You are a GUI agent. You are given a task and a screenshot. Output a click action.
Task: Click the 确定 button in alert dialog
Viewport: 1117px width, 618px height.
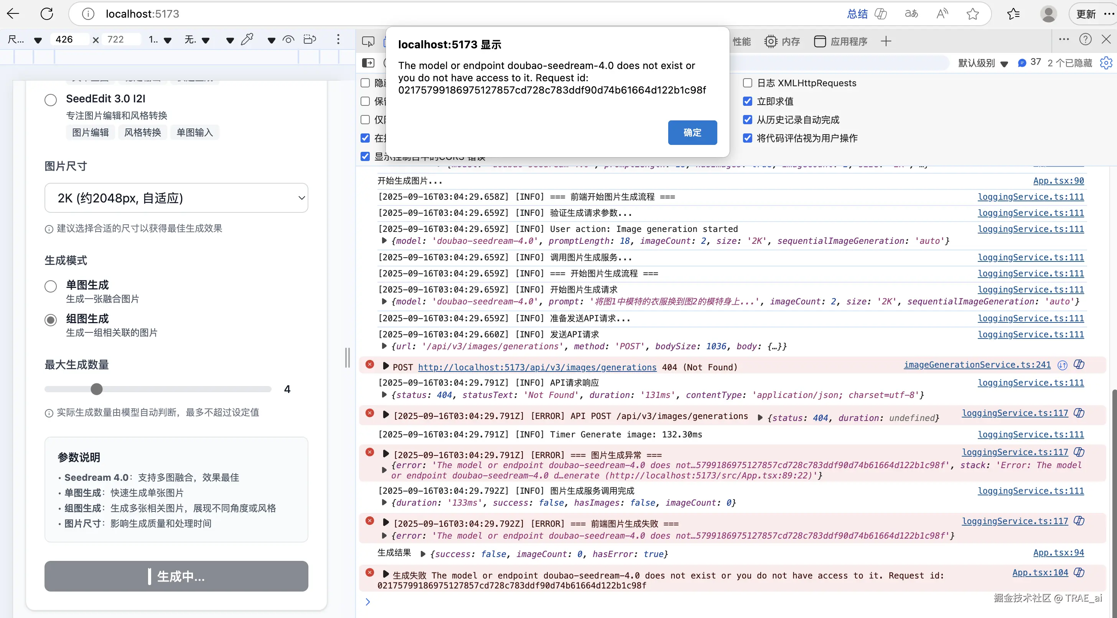[x=692, y=133]
